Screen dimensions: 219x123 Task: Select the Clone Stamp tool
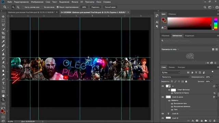click(3, 54)
